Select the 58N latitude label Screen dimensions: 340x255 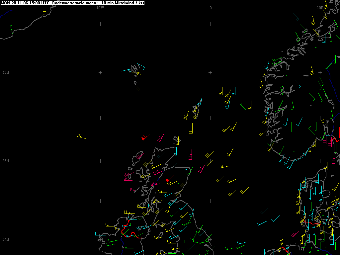[x=6, y=161]
